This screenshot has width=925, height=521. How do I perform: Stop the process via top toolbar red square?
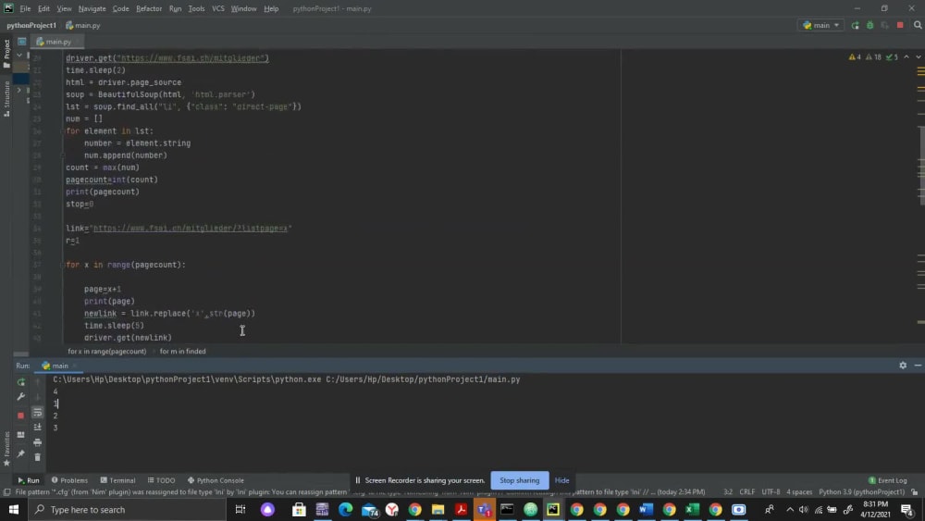pos(900,25)
